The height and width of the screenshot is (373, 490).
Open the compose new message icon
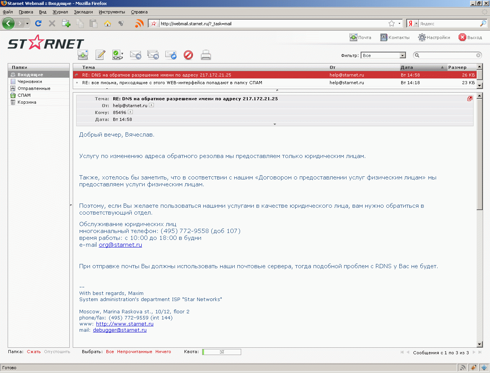pos(100,55)
